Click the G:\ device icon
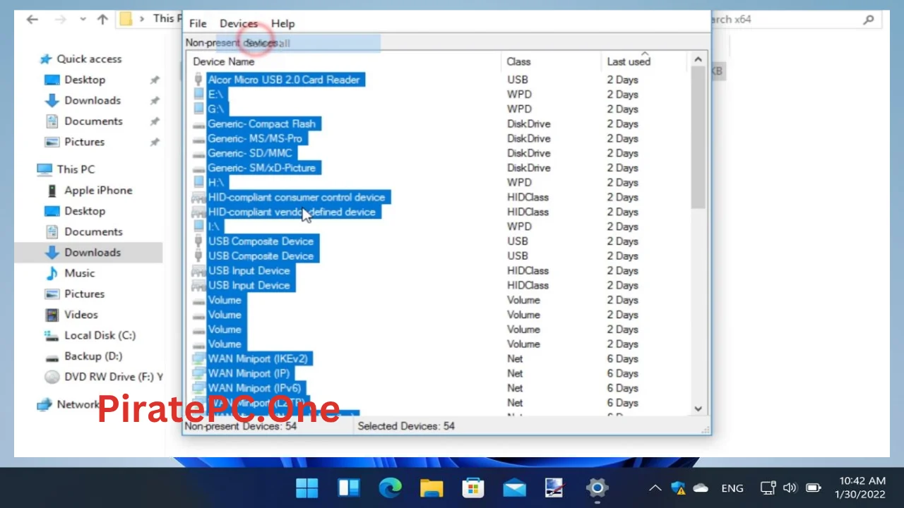Screen dimensions: 904x508 (x=198, y=109)
